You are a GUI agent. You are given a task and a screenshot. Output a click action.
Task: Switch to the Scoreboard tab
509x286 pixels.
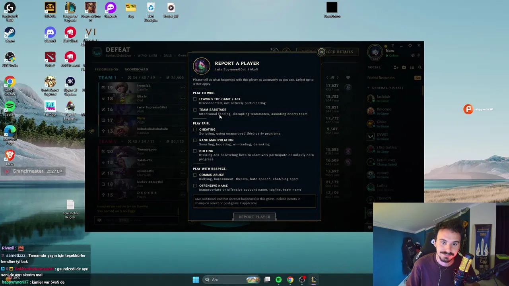pos(136,70)
